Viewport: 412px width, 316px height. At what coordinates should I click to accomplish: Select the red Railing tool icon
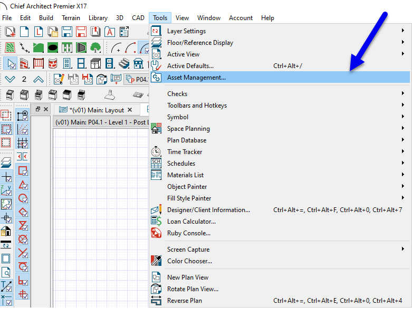coord(39,63)
